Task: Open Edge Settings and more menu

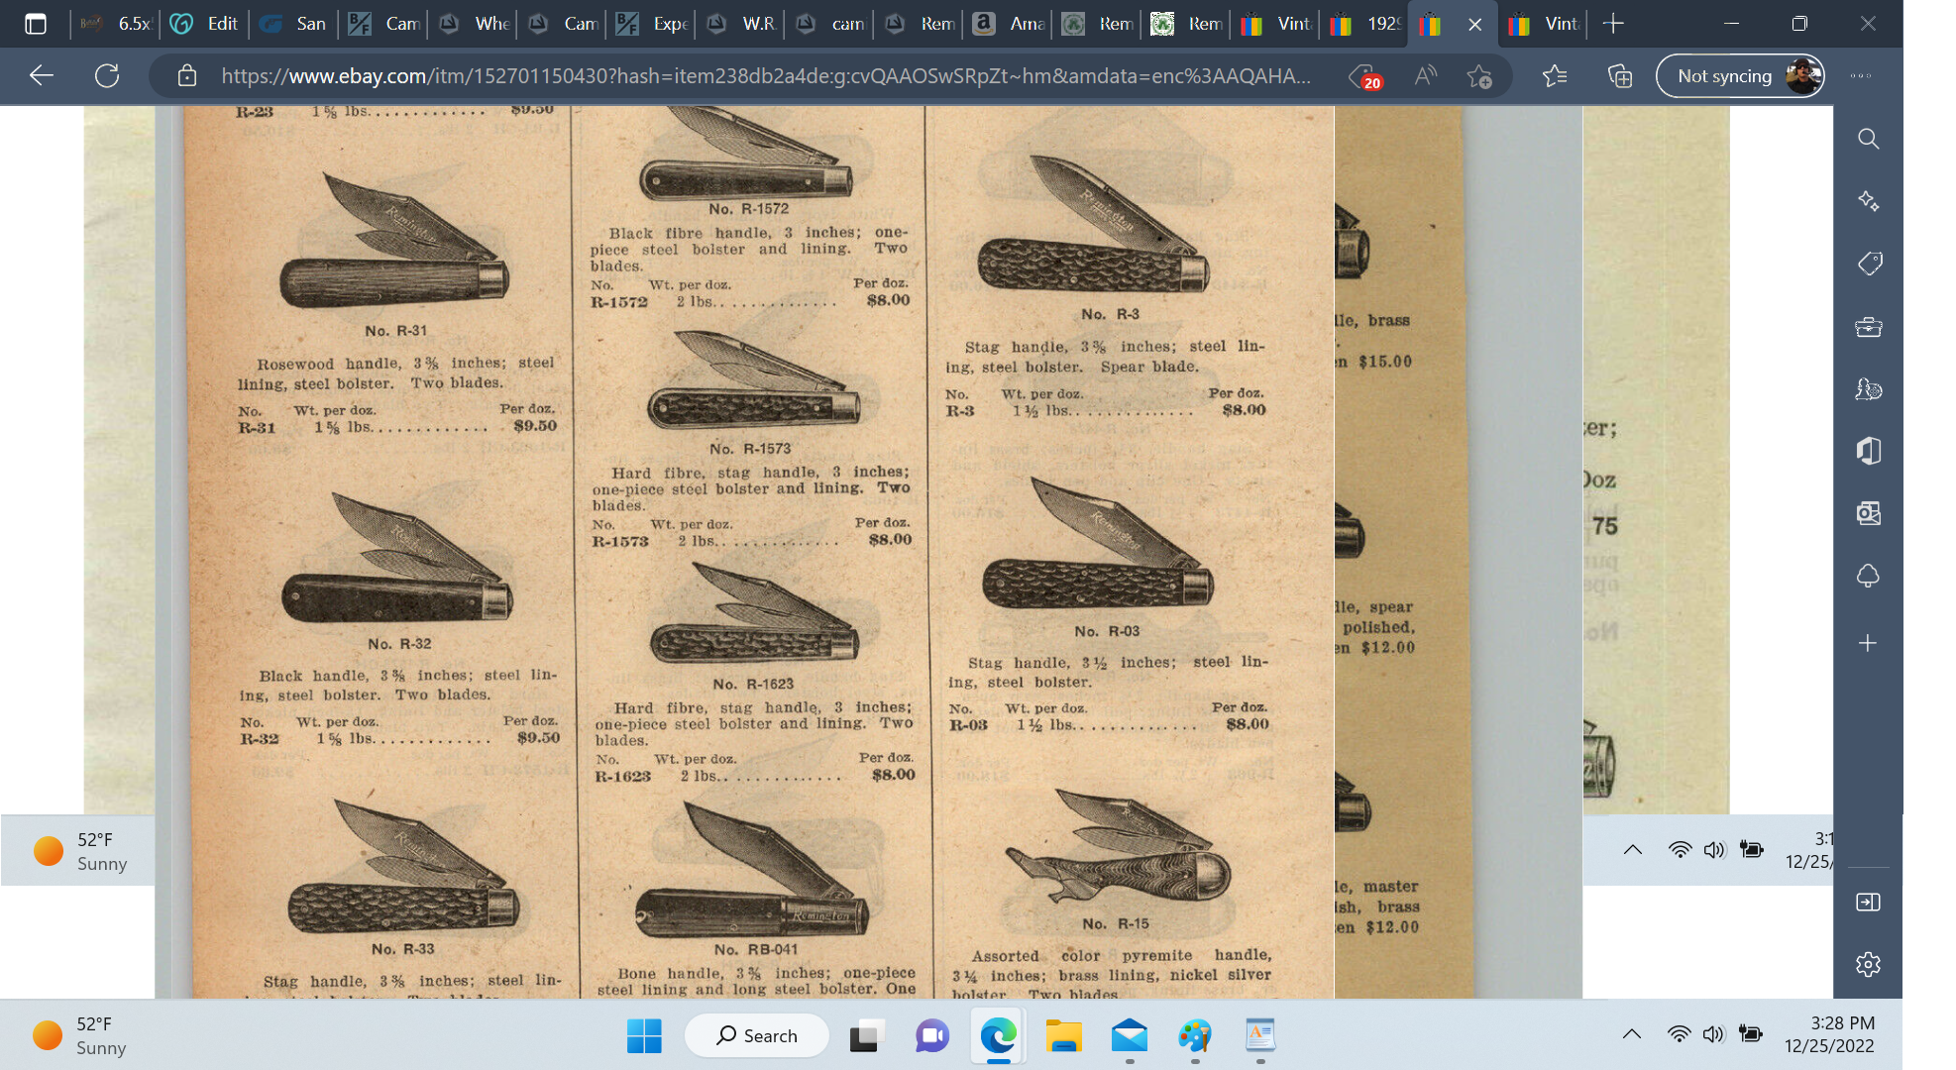Action: (x=1861, y=75)
